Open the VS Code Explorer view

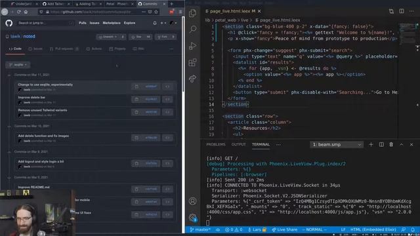click(192, 13)
